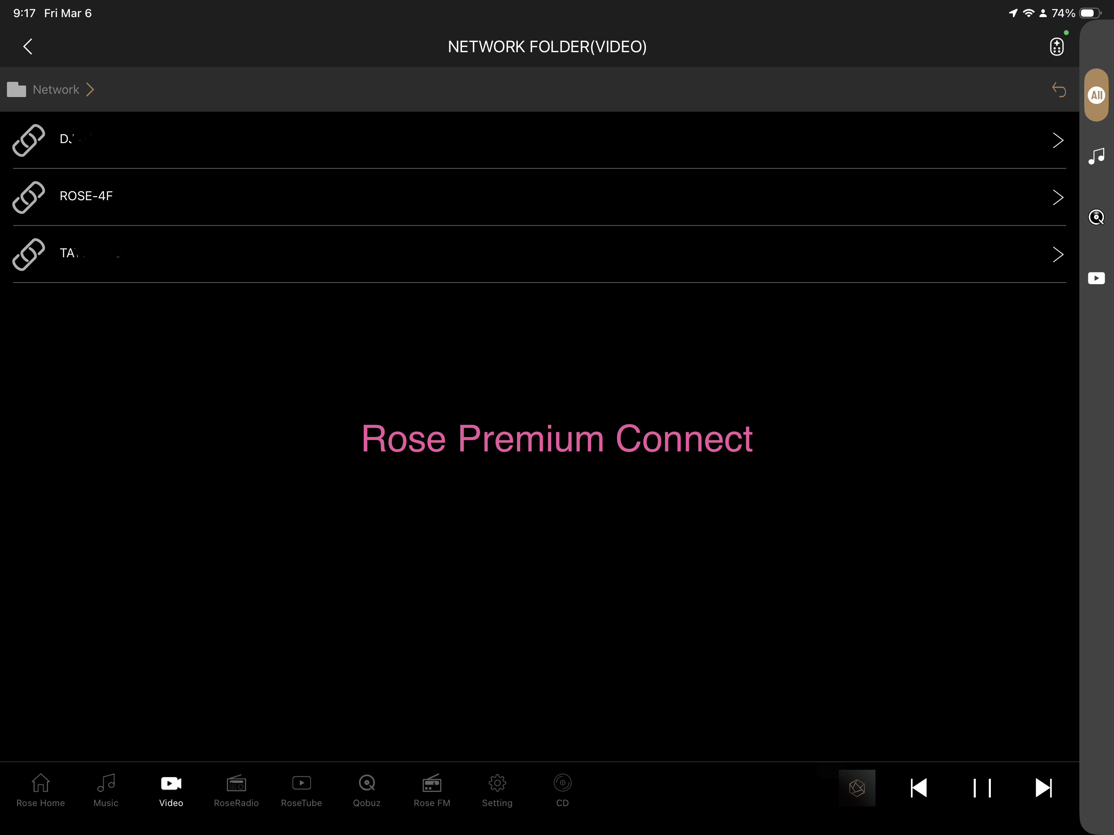Open the now playing album thumbnail
1114x835 pixels.
(x=857, y=788)
